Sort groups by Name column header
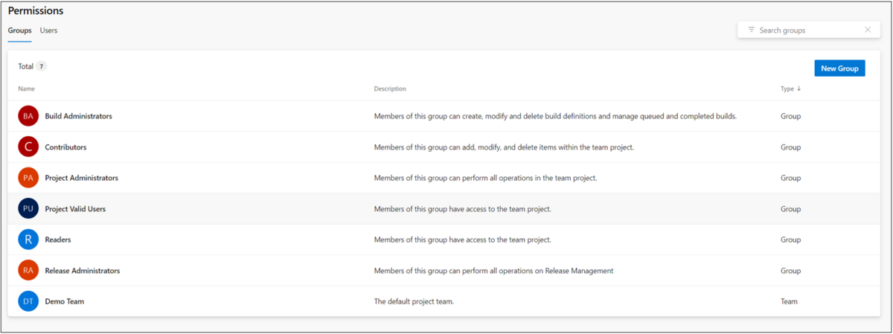893x334 pixels. (27, 89)
